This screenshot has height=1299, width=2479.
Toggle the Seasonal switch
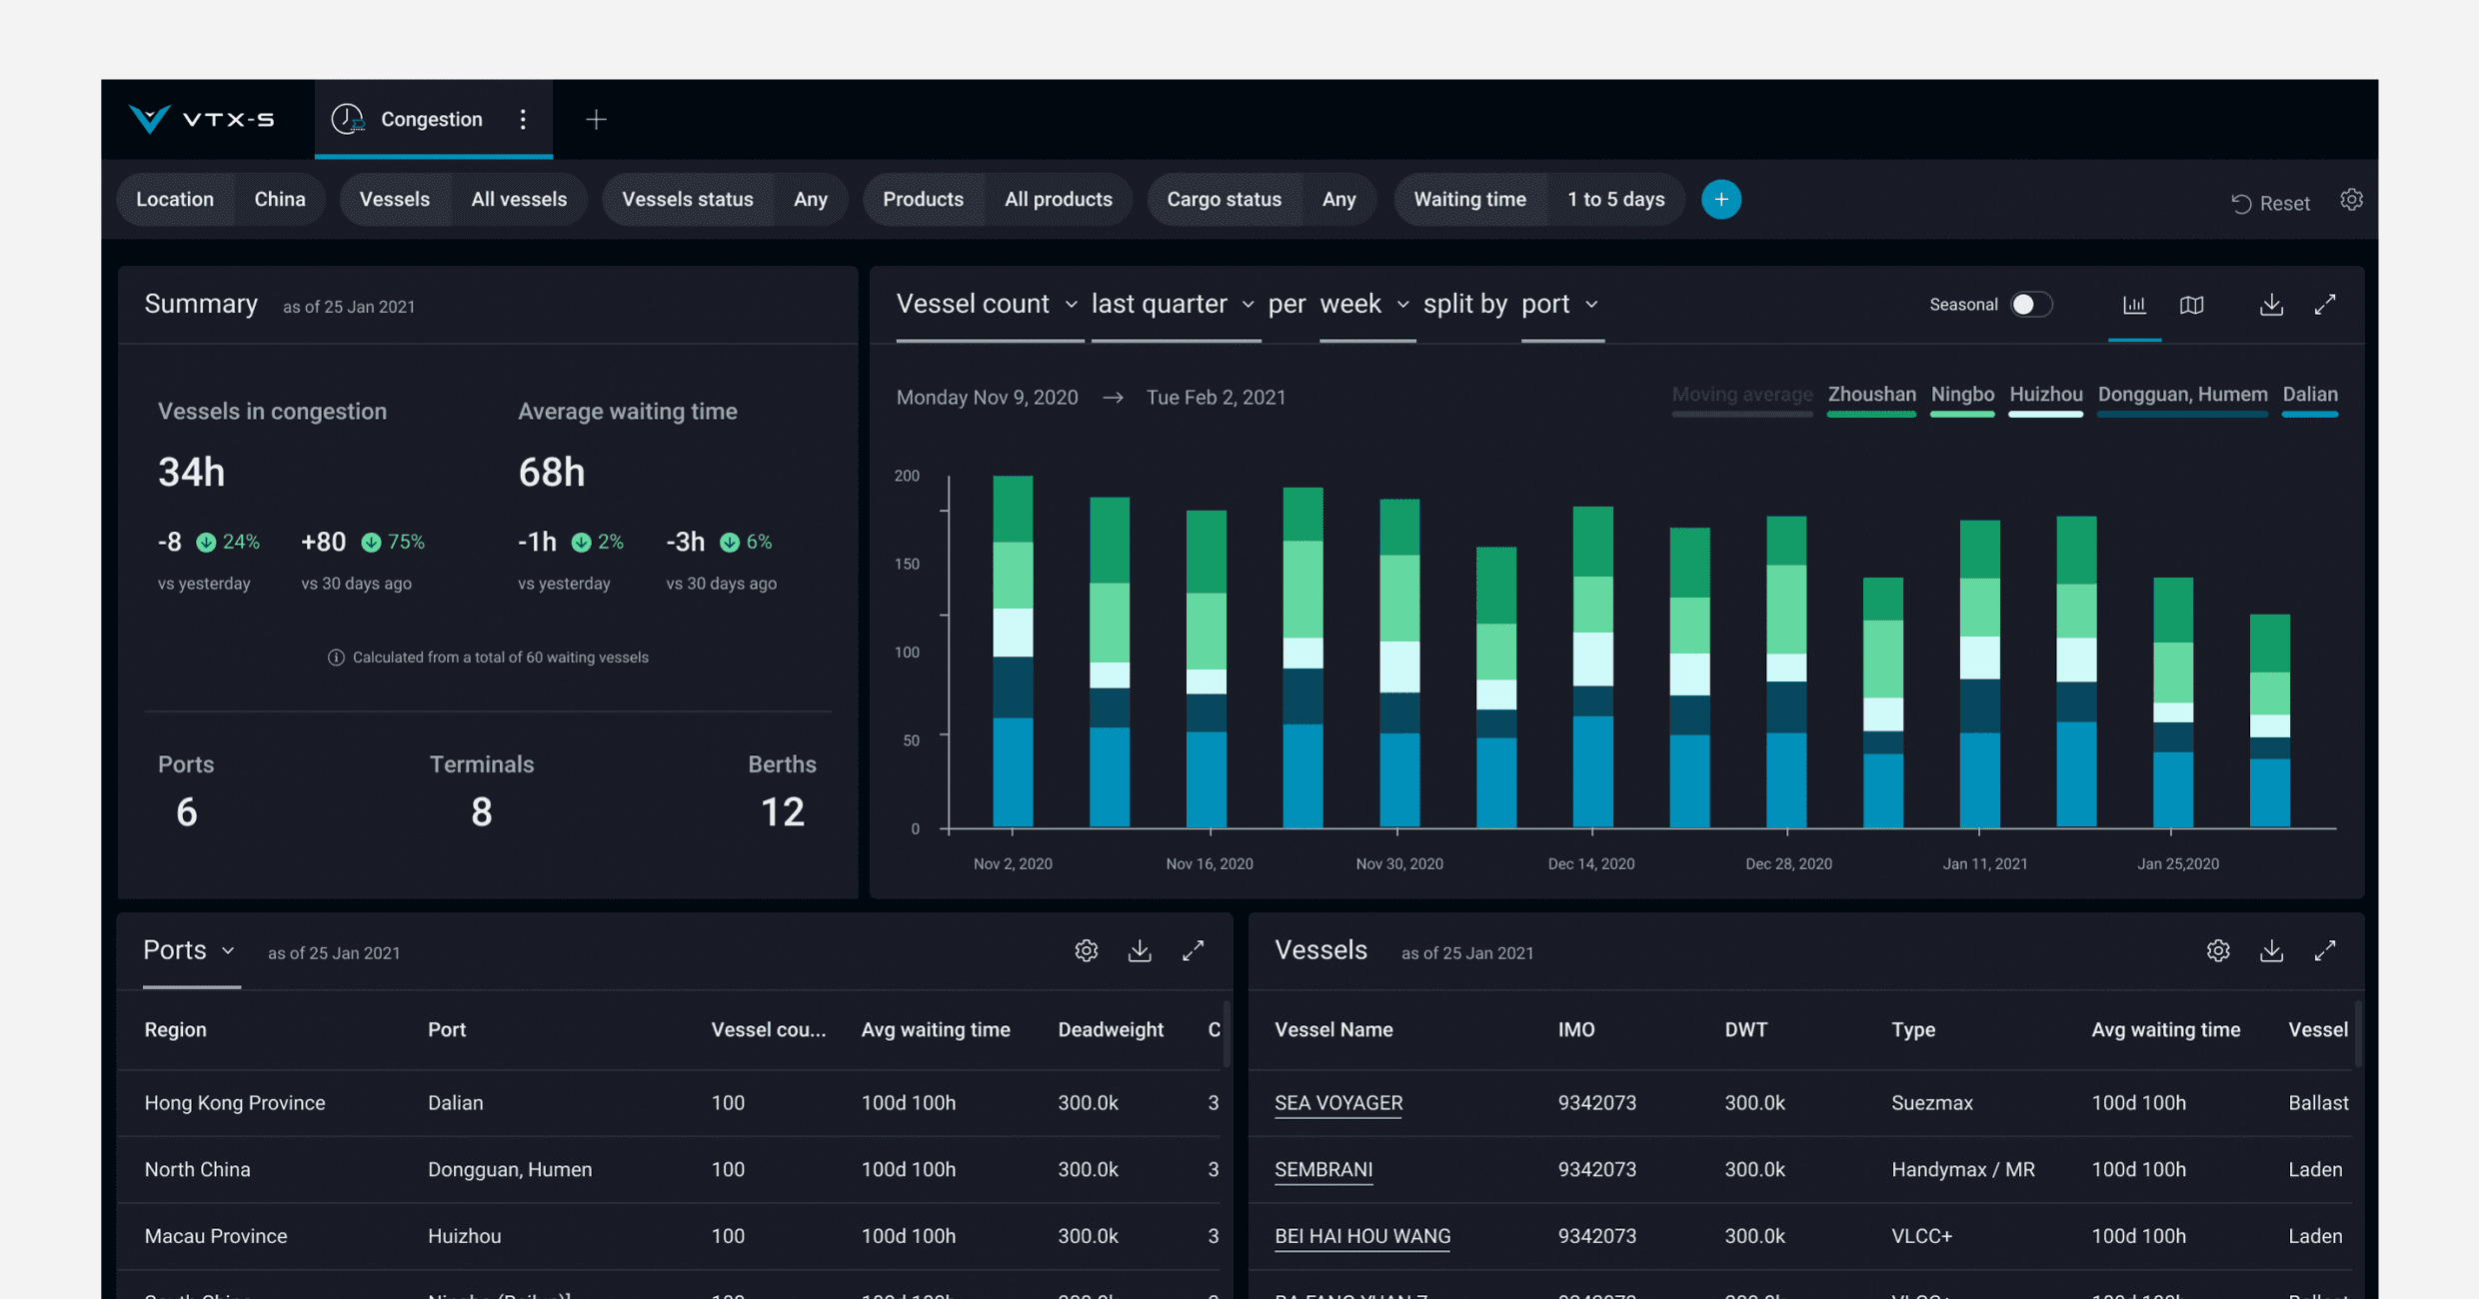click(2030, 305)
